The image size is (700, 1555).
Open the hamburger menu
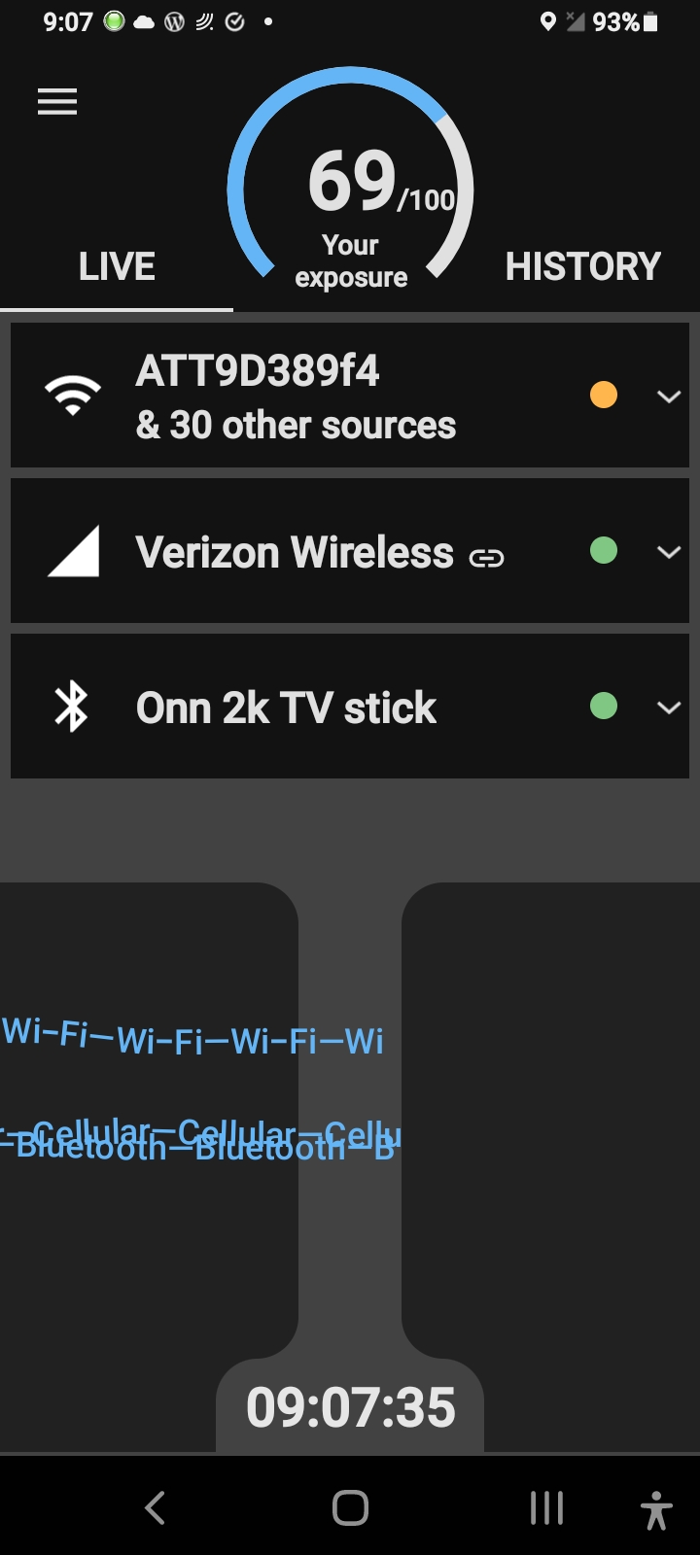point(57,102)
